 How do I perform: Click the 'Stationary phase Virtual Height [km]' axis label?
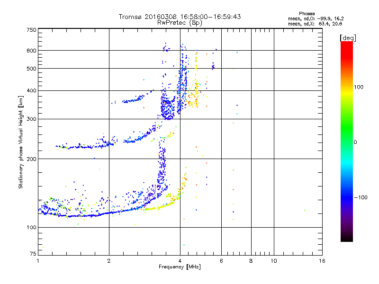point(21,142)
